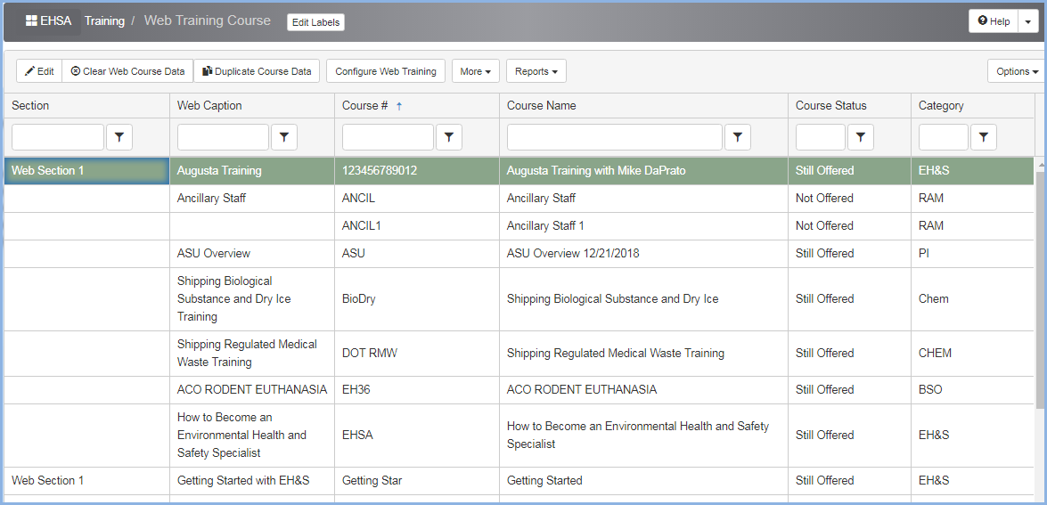The height and width of the screenshot is (505, 1047).
Task: Expand the Options dropdown menu
Action: 1017,71
